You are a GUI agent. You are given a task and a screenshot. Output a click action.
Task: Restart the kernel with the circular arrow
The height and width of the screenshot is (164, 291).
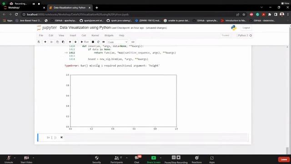(98, 42)
